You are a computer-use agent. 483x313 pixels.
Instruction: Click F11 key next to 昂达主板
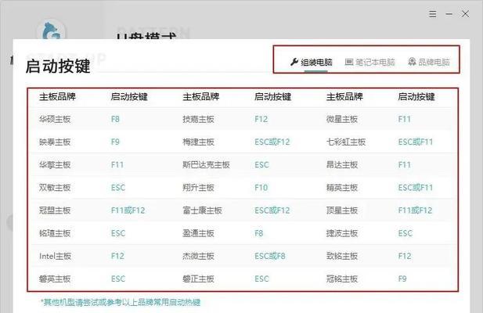pos(405,164)
